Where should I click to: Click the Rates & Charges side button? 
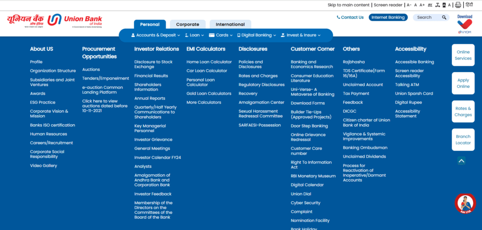click(x=463, y=111)
